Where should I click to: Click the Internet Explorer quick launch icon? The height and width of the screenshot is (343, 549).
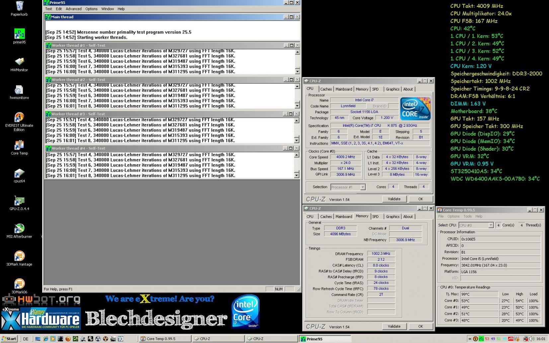point(45,339)
